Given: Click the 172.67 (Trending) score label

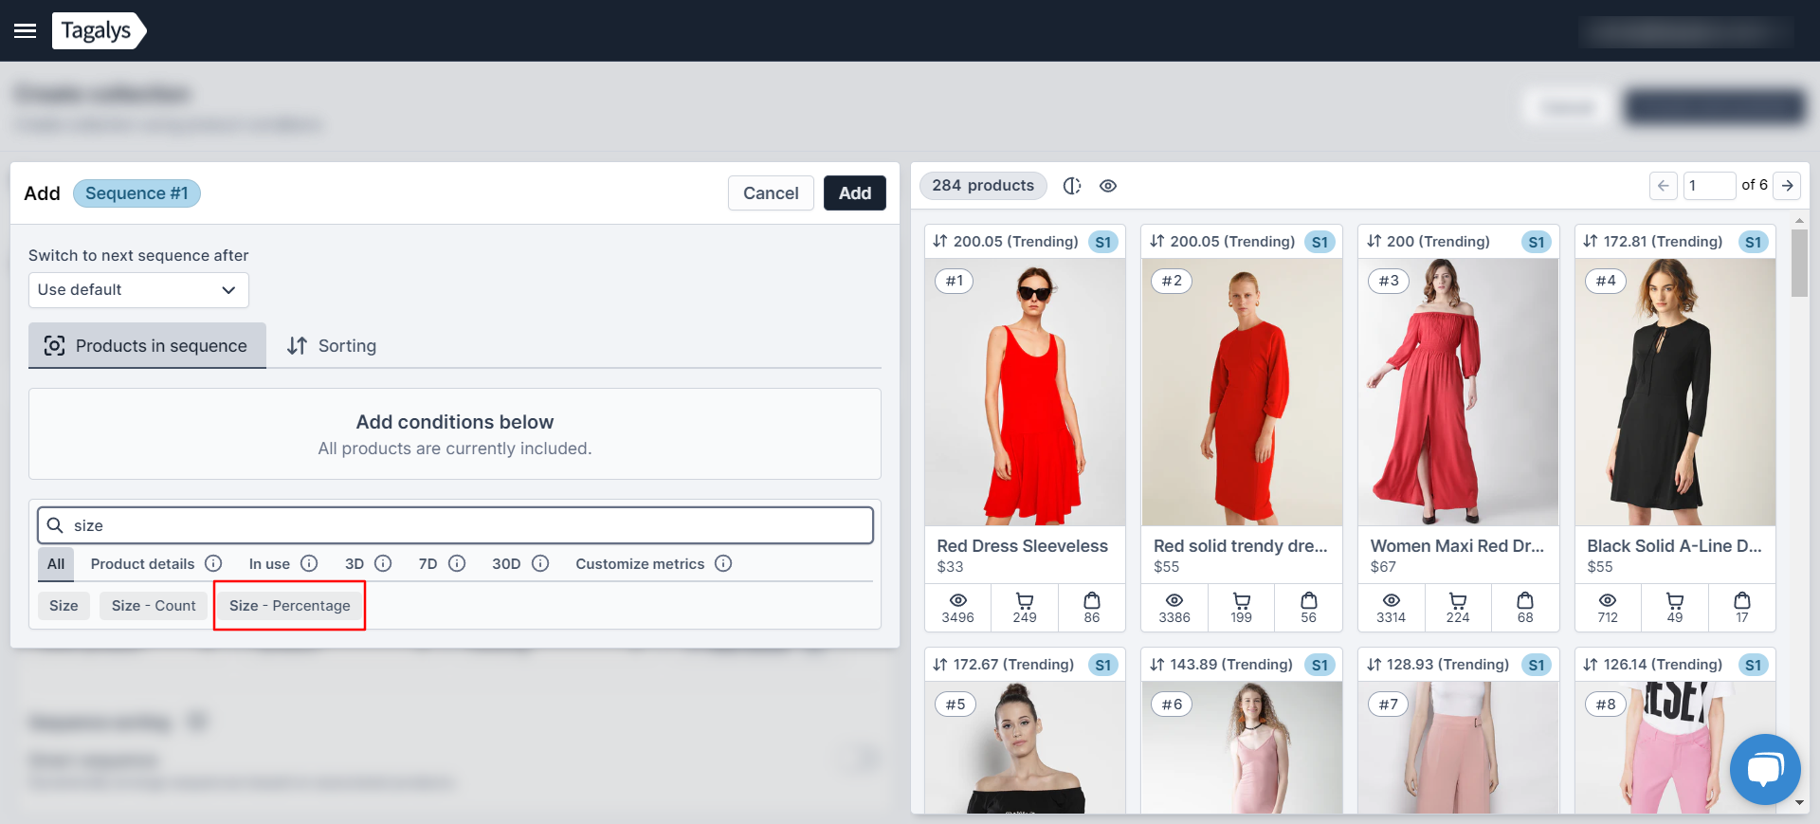Looking at the screenshot, I should click(1013, 665).
